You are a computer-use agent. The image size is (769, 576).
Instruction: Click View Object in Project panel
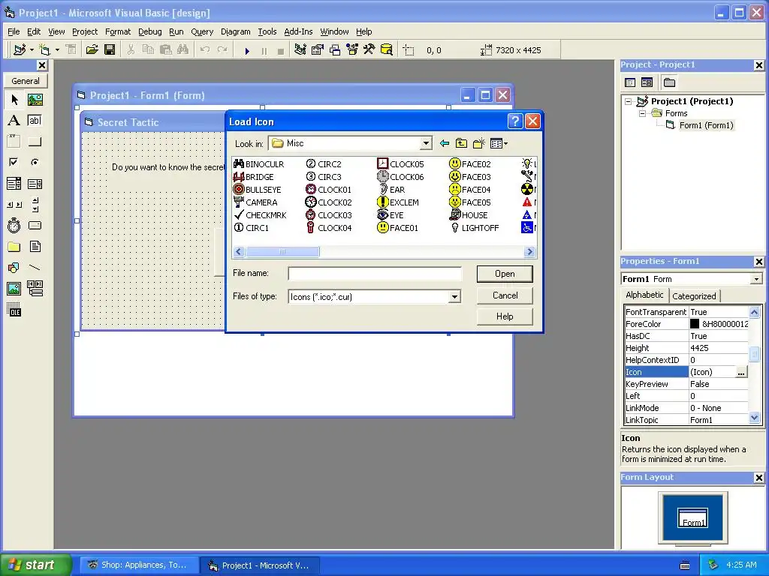click(x=647, y=82)
